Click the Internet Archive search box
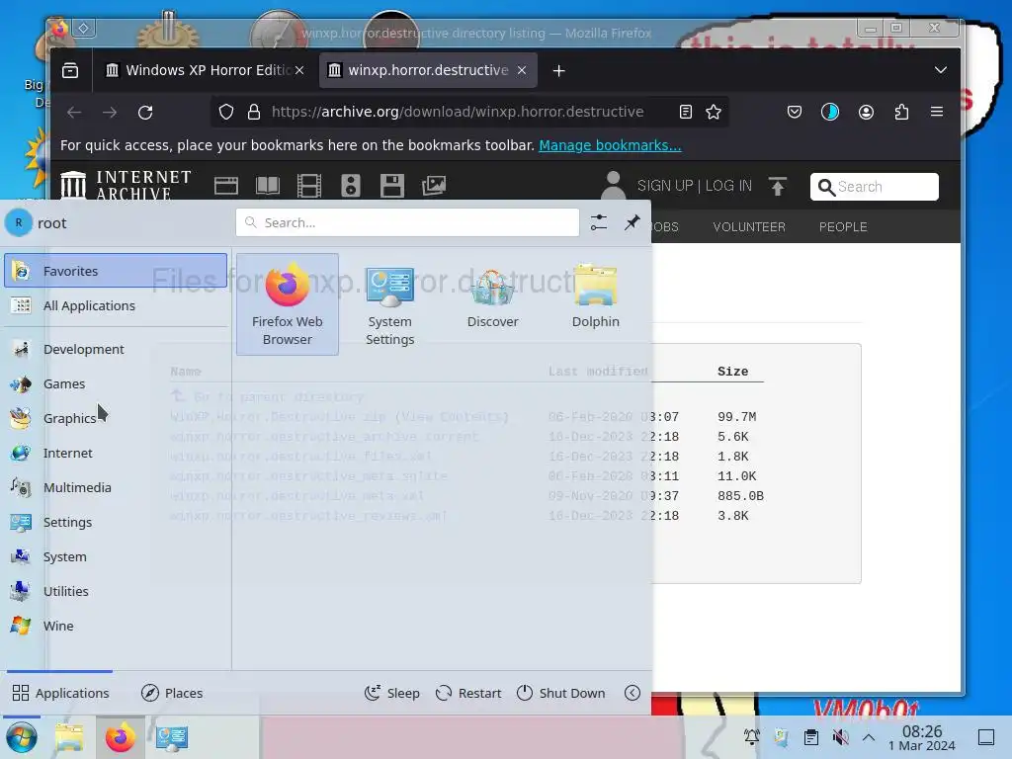This screenshot has height=759, width=1012. coord(874,187)
